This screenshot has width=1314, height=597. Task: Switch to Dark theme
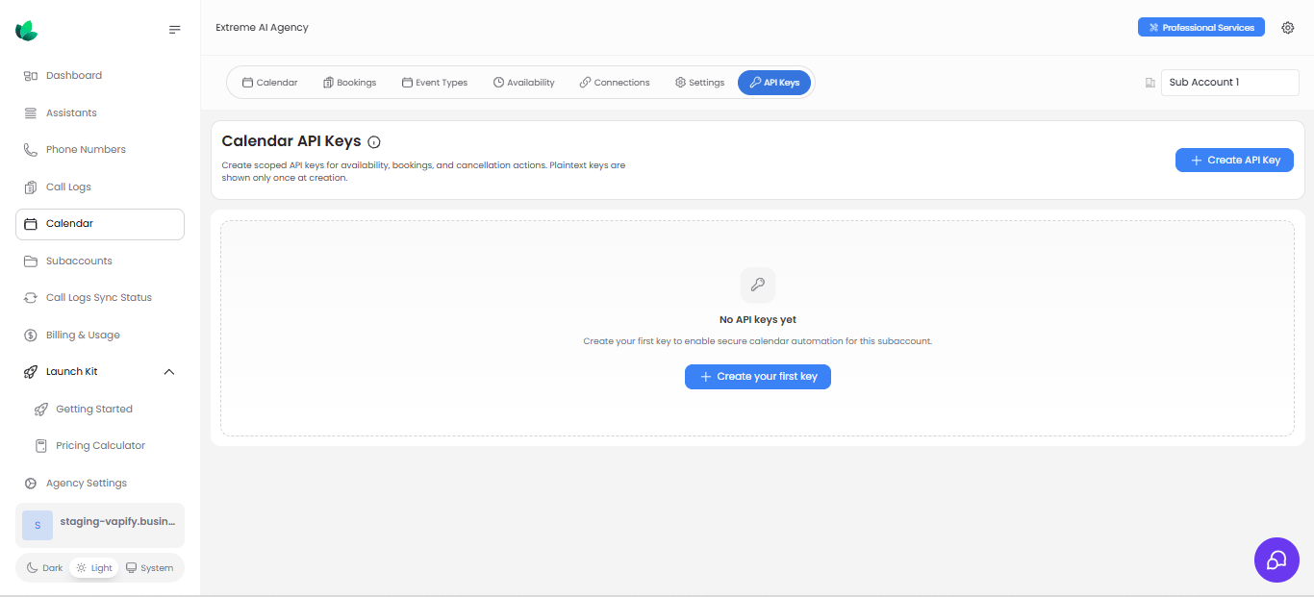[x=44, y=568]
